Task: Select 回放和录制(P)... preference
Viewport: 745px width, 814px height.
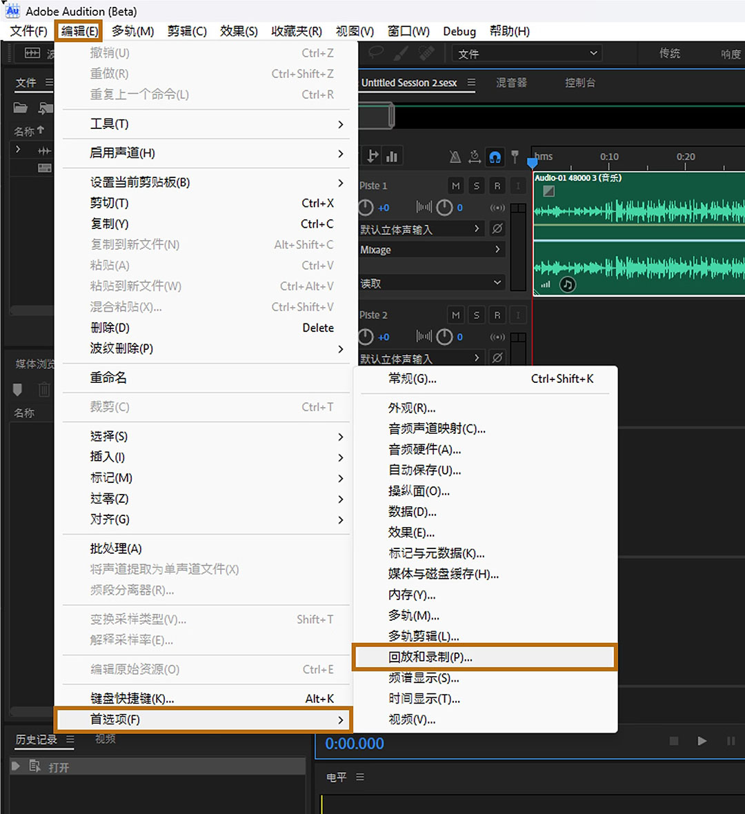Action: point(484,657)
